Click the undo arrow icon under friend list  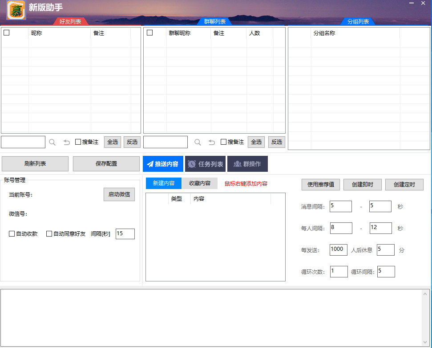(66, 142)
